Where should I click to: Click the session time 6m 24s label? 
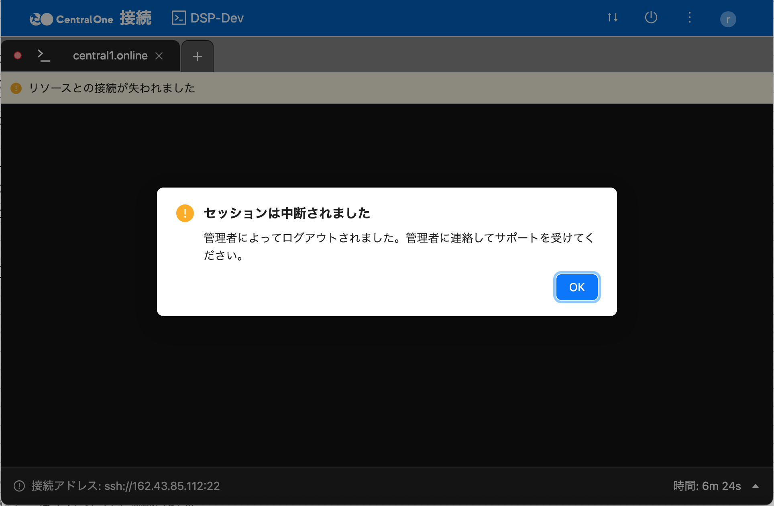tap(707, 486)
